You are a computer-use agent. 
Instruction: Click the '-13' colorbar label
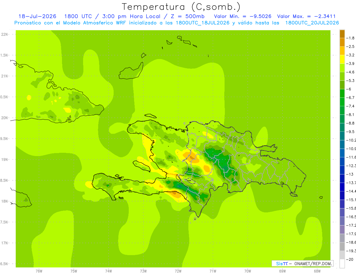[x=349, y=174]
